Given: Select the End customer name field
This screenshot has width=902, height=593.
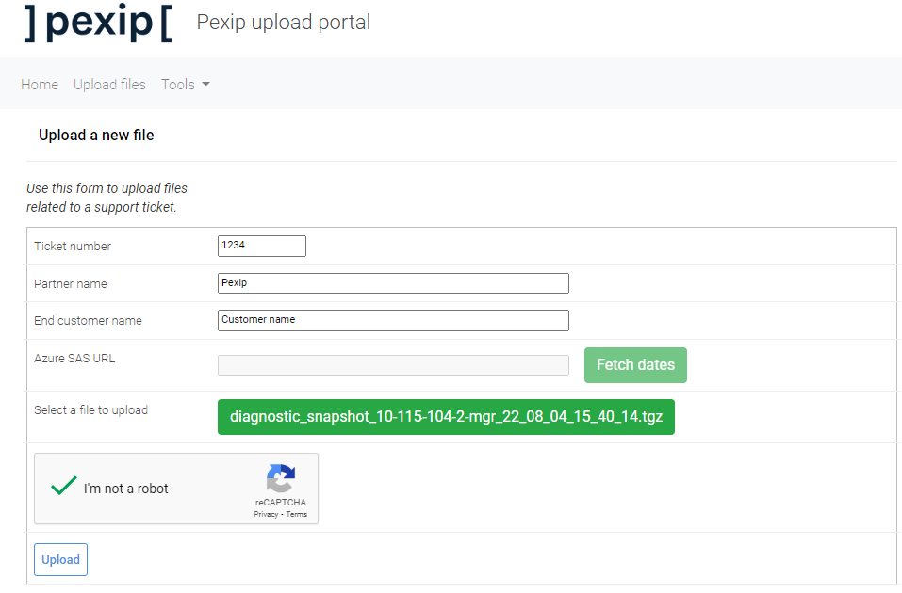Looking at the screenshot, I should point(393,320).
